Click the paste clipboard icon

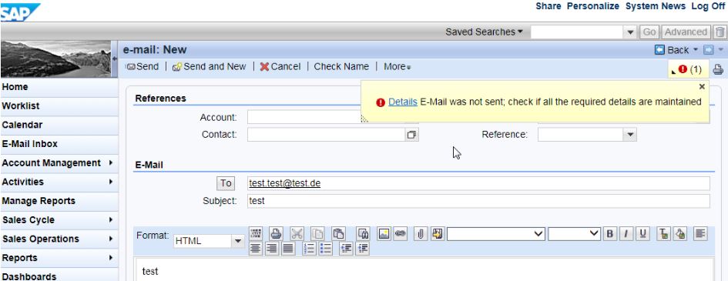pyautogui.click(x=338, y=234)
